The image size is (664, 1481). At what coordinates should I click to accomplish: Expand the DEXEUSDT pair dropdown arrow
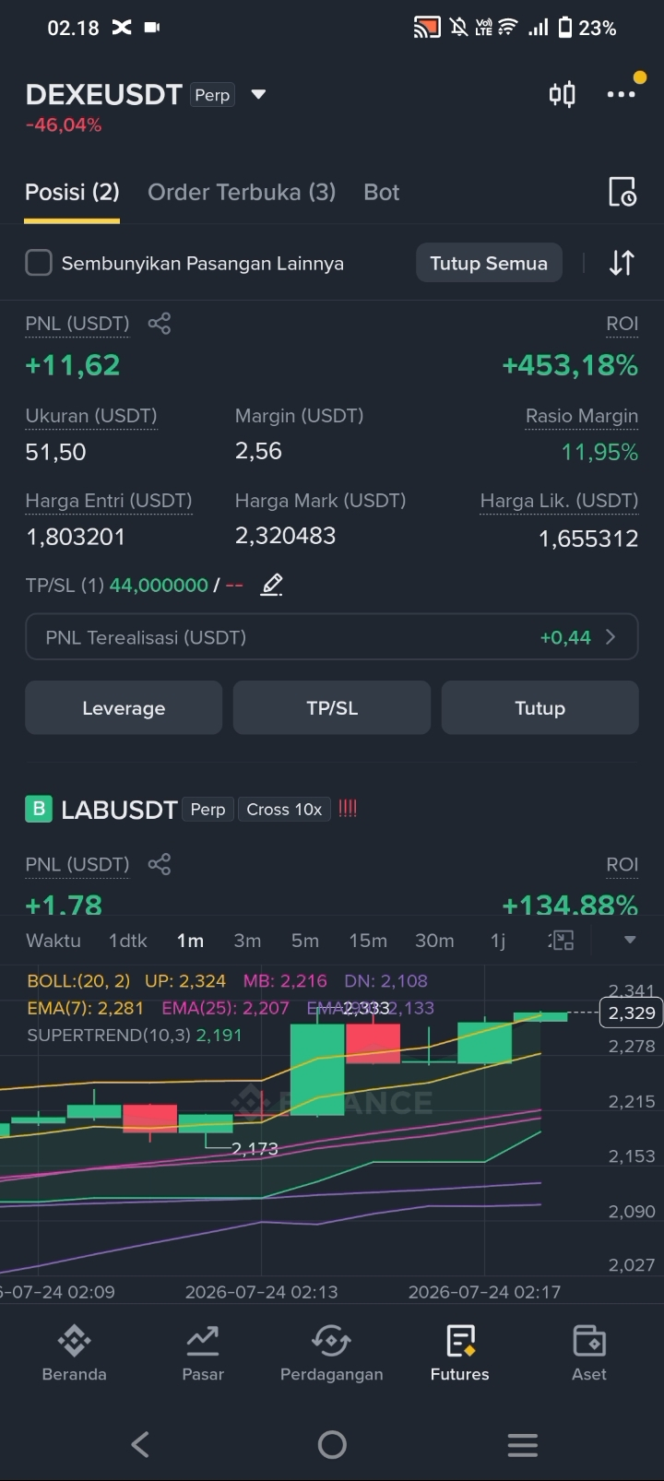coord(258,94)
